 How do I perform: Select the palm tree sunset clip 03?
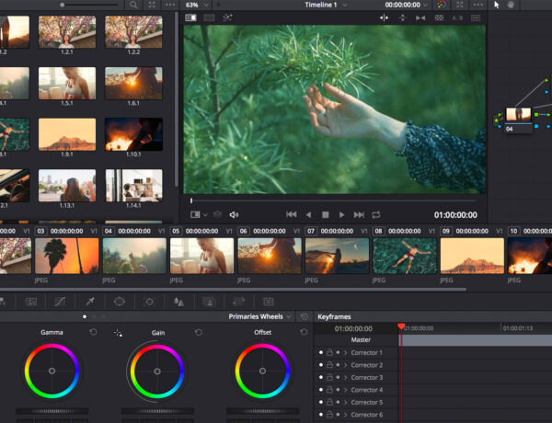pos(66,256)
